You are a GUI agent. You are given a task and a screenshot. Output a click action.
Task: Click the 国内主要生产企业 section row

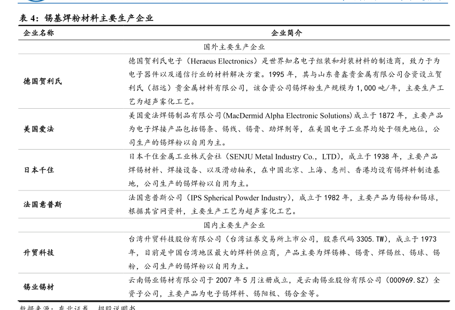234,225
